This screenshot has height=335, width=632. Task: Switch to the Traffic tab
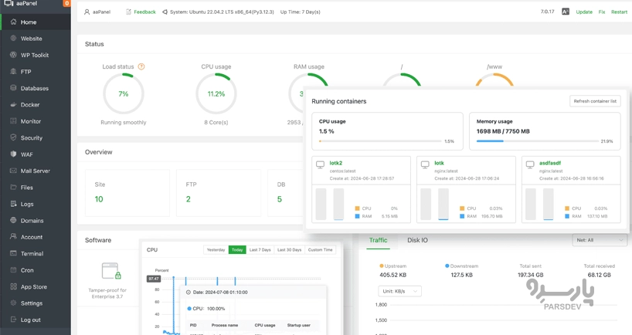coord(378,240)
